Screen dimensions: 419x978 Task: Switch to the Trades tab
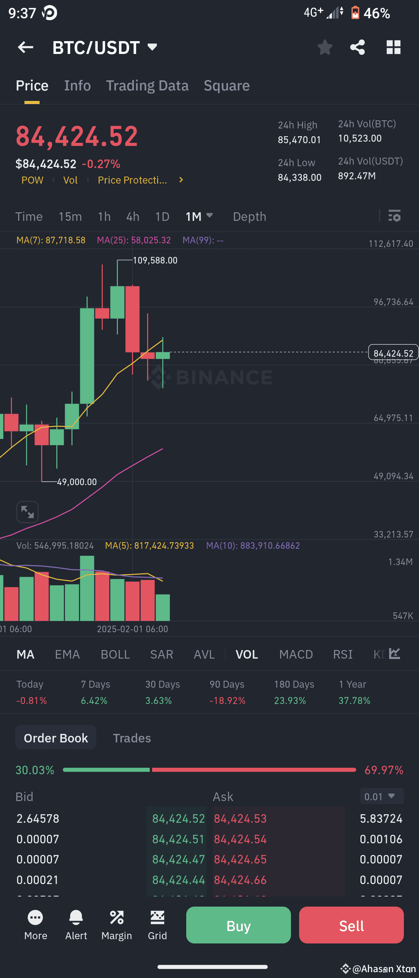point(132,738)
